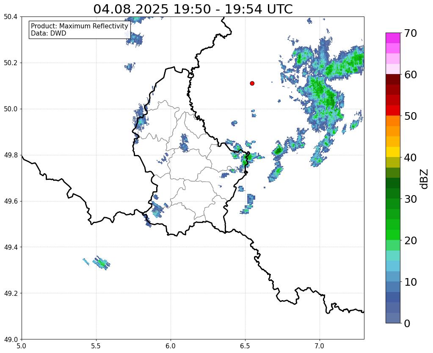This screenshot has height=353, width=433.
Task: Click the colorbar tick label 60
Action: click(411, 74)
